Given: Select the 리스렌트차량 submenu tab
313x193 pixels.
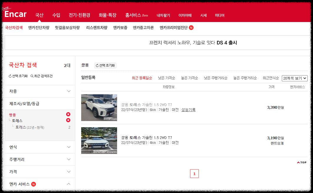Looking at the screenshot, I should point(96,28).
